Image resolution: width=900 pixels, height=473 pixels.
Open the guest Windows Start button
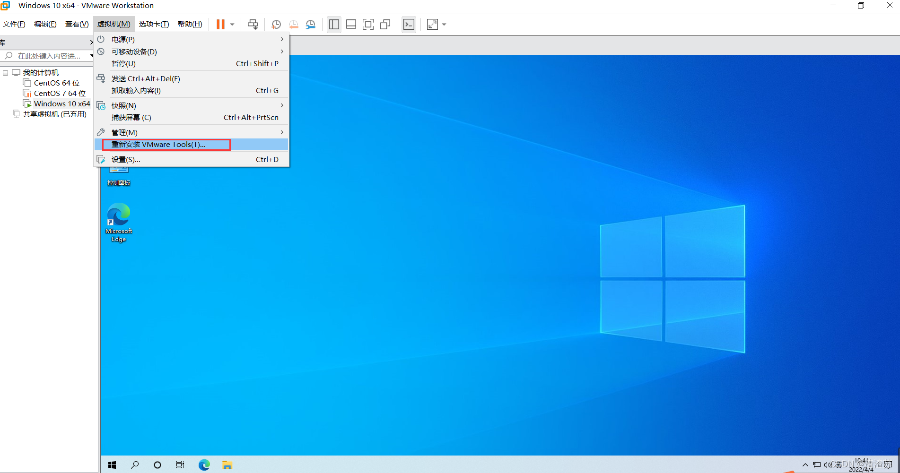[112, 465]
